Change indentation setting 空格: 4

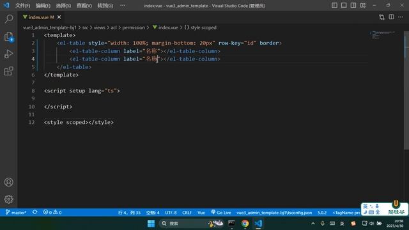click(153, 213)
